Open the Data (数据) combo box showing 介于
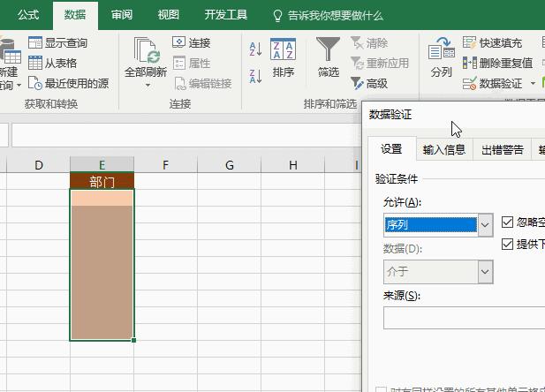 (438, 271)
